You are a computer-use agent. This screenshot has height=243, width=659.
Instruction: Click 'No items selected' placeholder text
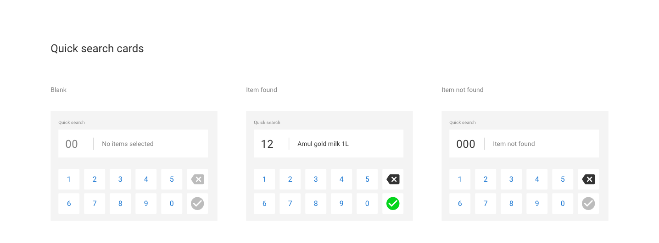[128, 144]
